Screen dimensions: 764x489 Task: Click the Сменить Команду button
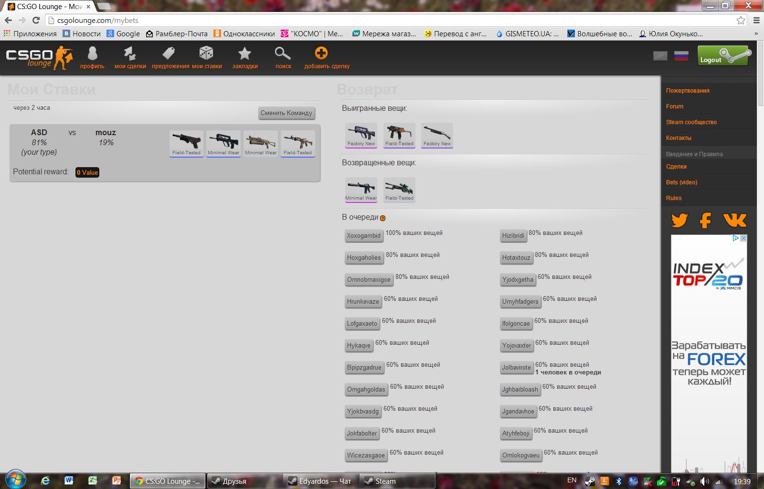click(286, 113)
